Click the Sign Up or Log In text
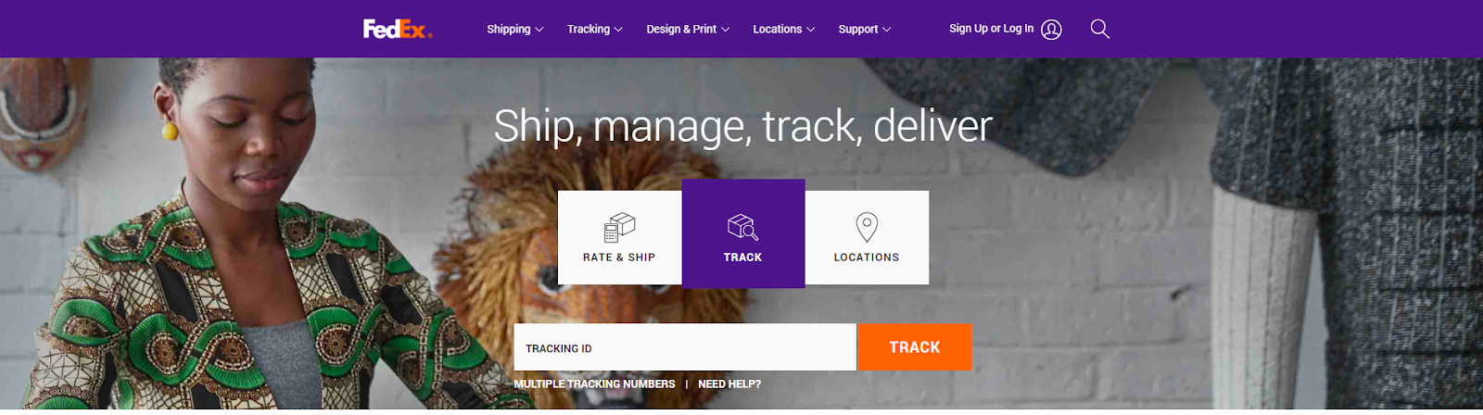 pyautogui.click(x=991, y=29)
